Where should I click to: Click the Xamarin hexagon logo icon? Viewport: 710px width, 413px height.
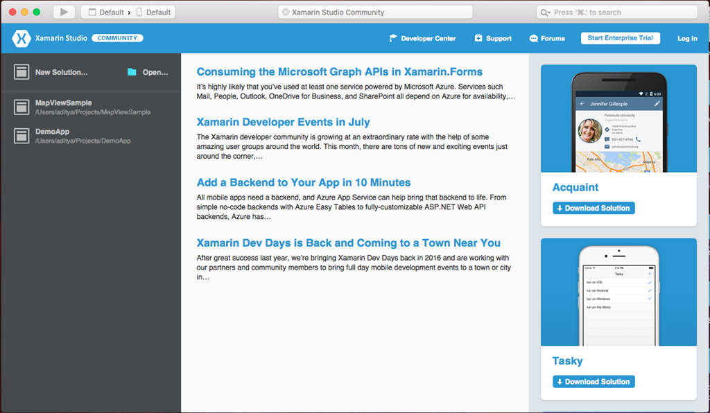21,38
